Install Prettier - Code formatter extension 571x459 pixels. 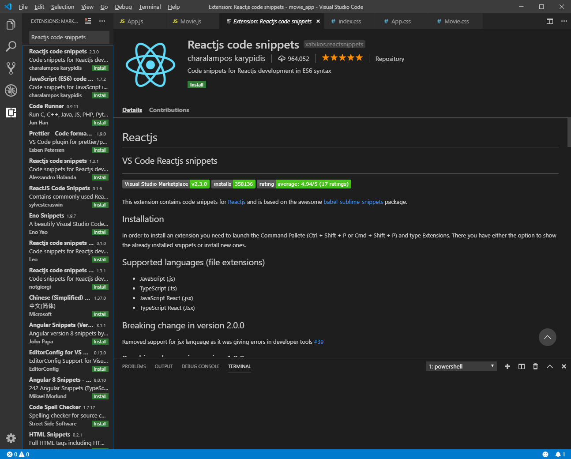pos(100,150)
